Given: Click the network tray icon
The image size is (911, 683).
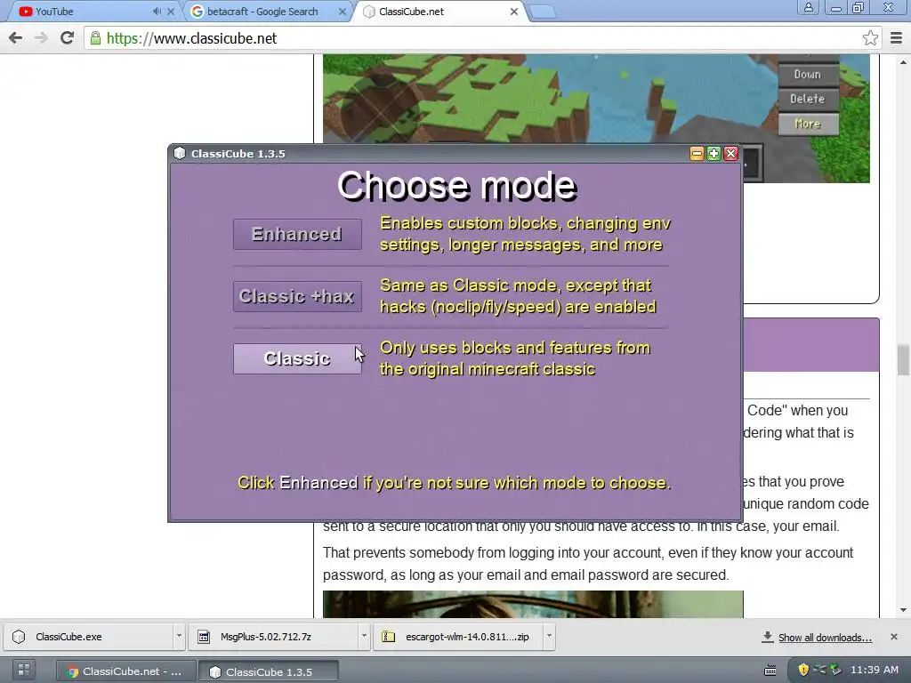Looking at the screenshot, I should pos(819,670).
